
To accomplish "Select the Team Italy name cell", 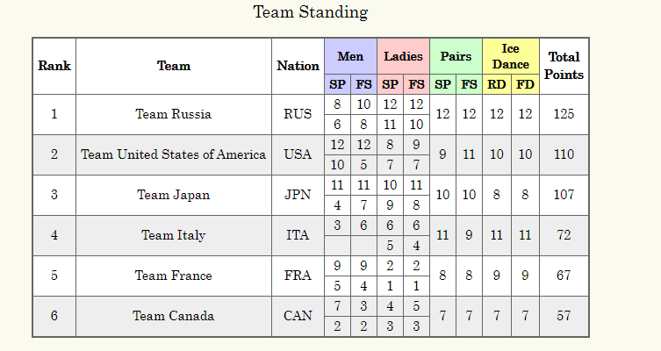I will [x=174, y=235].
